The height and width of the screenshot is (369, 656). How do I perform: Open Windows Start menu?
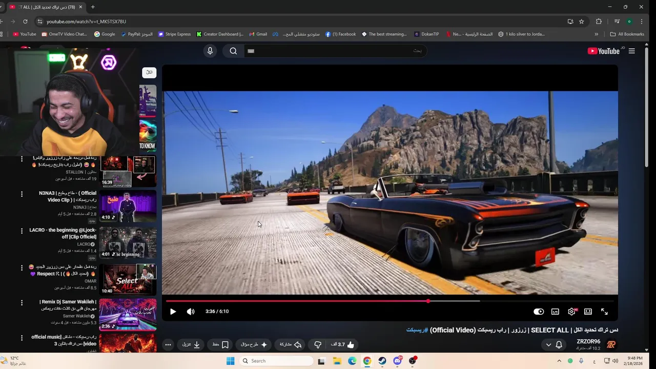tap(231, 361)
